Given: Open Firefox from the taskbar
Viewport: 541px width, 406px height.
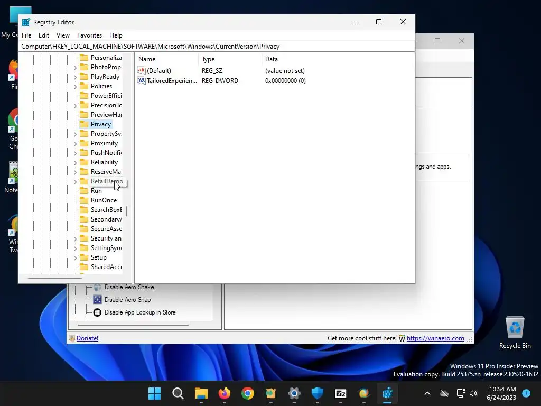Looking at the screenshot, I should pyautogui.click(x=224, y=393).
